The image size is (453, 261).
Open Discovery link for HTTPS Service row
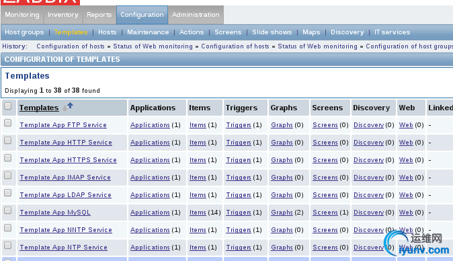368,160
